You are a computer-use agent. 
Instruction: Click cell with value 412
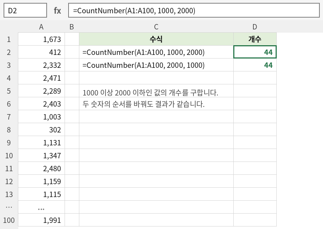[x=41, y=52]
